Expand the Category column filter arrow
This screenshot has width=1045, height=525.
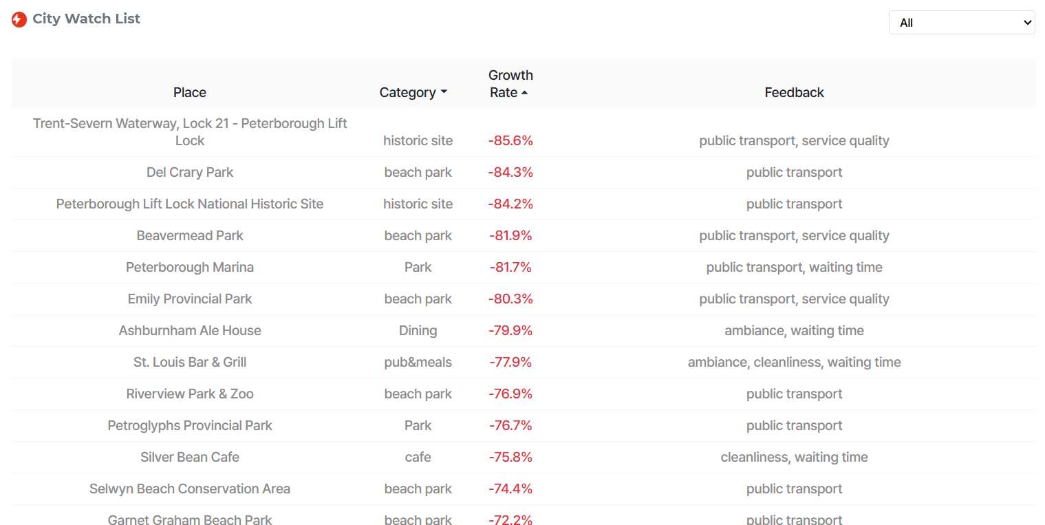[444, 92]
